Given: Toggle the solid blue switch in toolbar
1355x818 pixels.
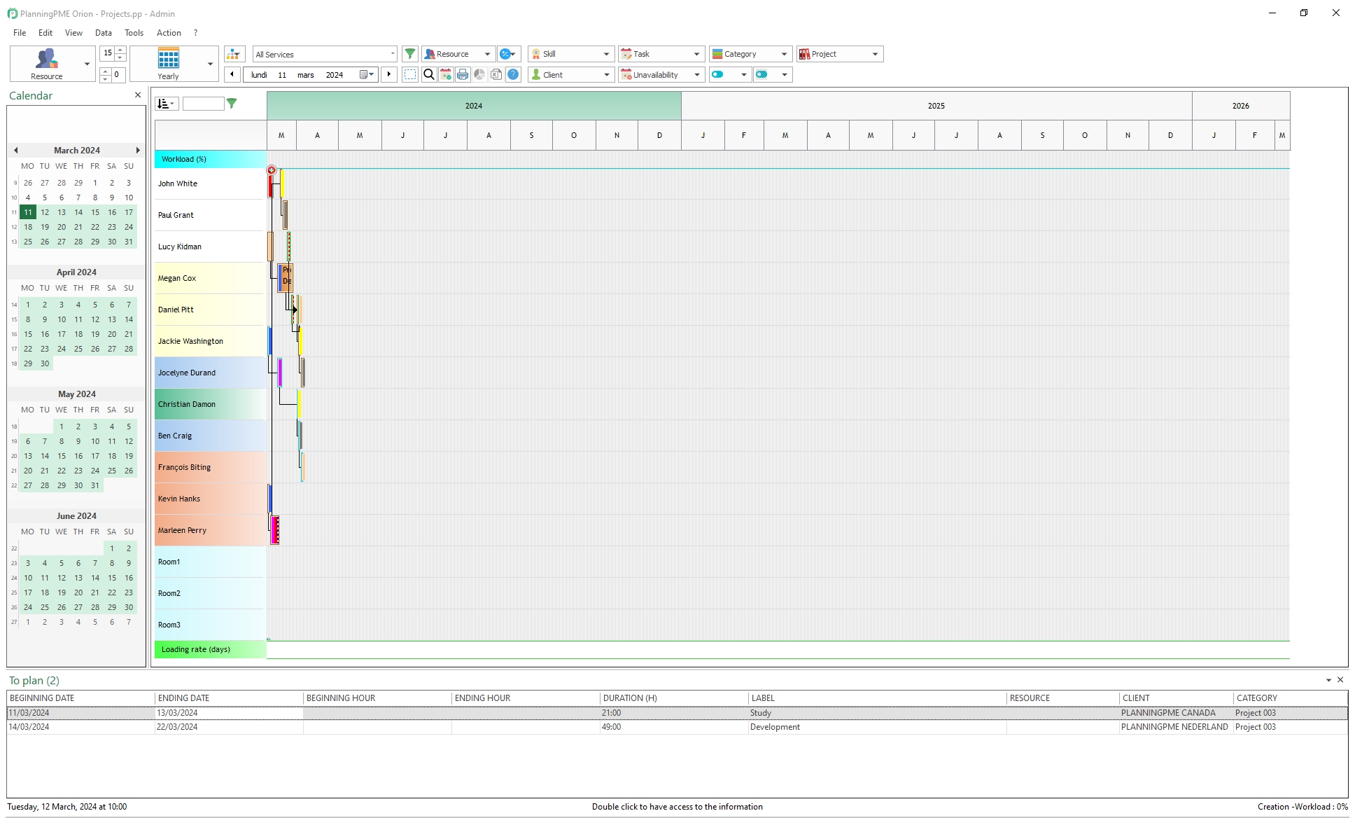Looking at the screenshot, I should pos(718,74).
